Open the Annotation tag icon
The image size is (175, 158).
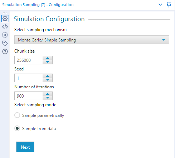point(5,43)
